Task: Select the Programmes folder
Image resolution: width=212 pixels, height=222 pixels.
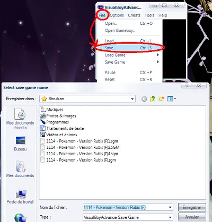Action: [x=55, y=122]
